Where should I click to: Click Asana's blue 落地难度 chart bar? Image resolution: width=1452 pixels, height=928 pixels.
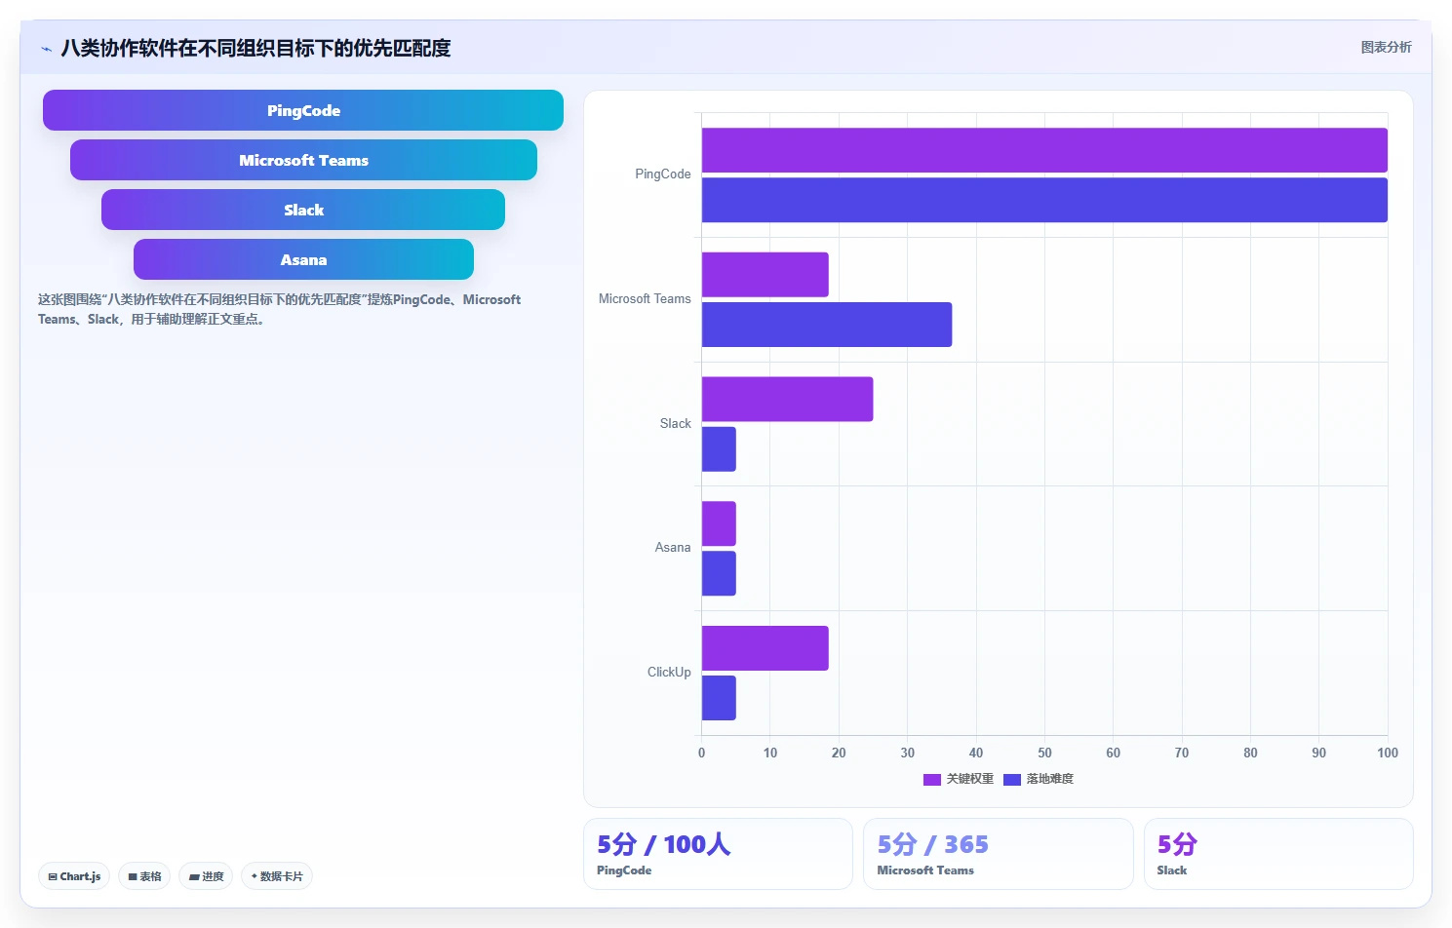point(719,573)
